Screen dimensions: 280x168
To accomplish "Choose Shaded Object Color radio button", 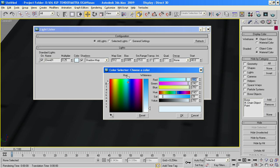I will pos(257,49).
